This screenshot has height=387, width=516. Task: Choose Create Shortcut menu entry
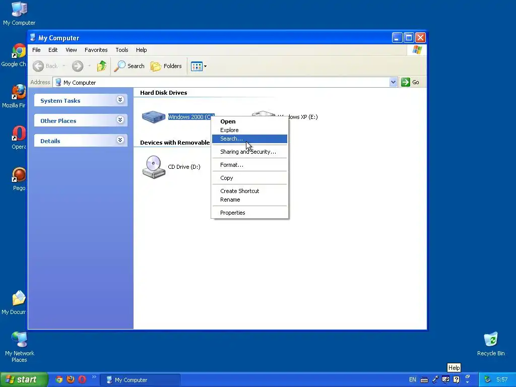pyautogui.click(x=249, y=191)
